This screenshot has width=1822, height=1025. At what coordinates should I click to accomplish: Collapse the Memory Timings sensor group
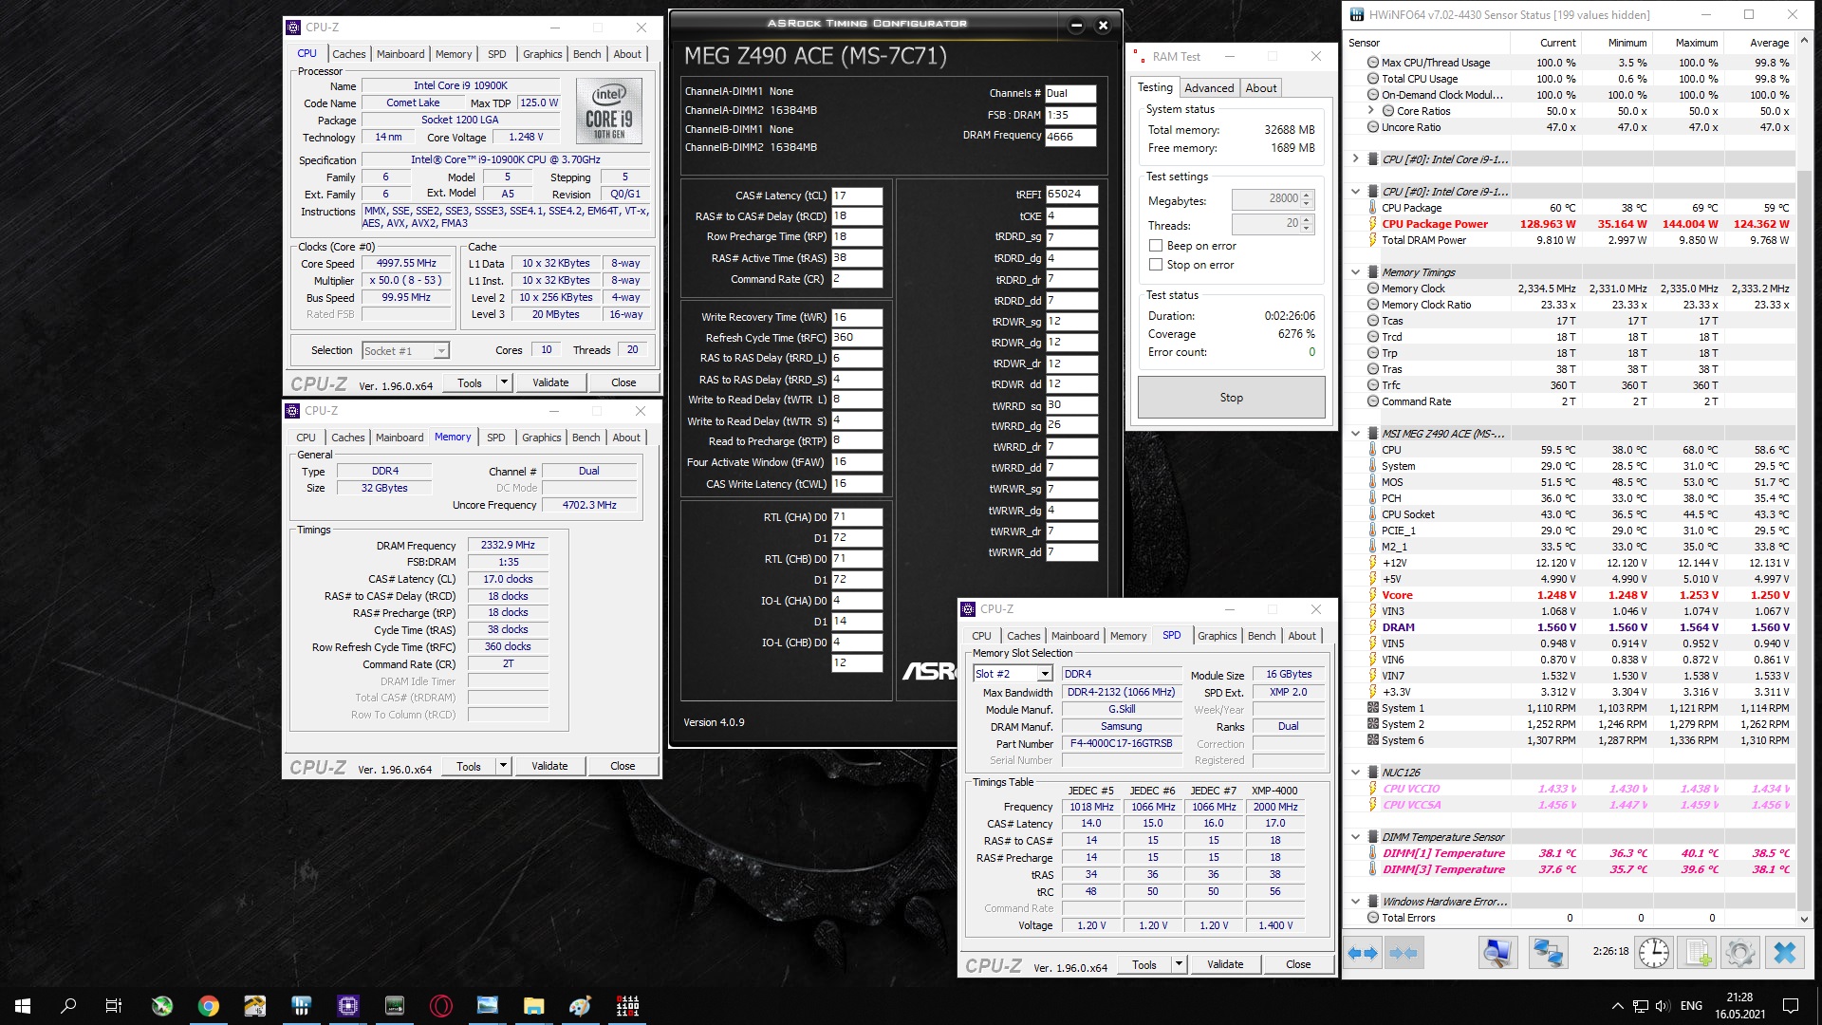click(1356, 272)
